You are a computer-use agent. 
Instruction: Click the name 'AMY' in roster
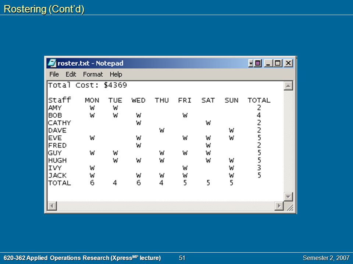click(x=55, y=108)
